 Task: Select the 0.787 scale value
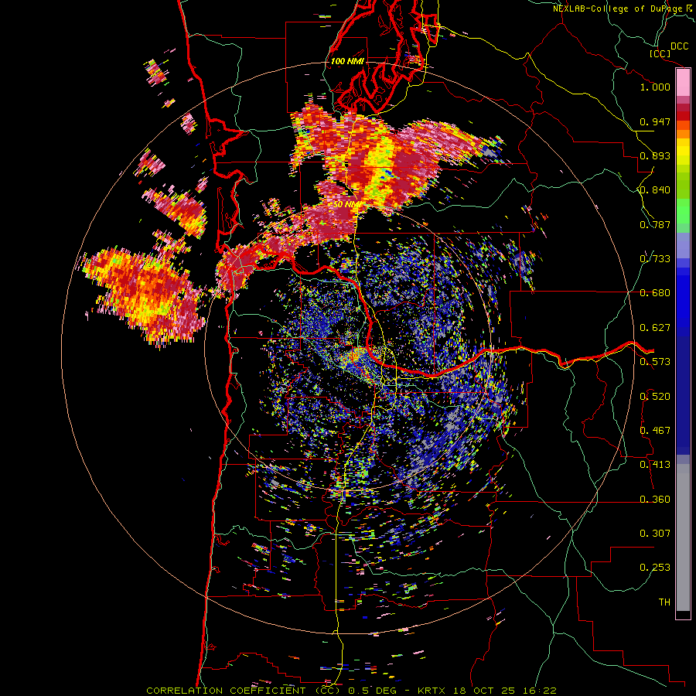(x=655, y=224)
